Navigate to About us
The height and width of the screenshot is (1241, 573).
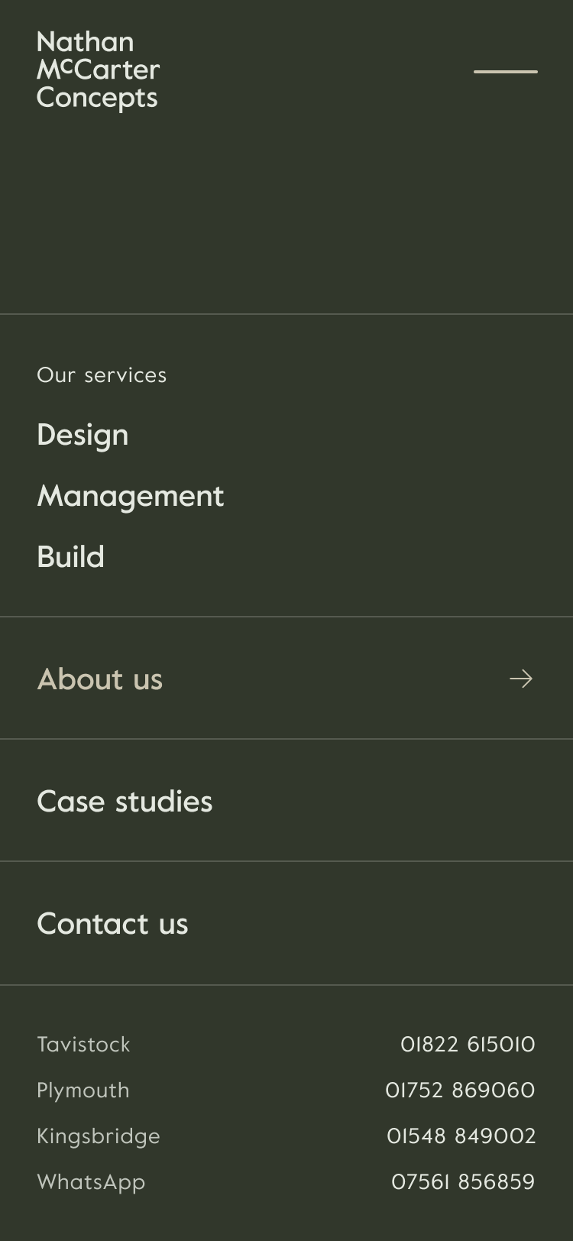pos(99,679)
